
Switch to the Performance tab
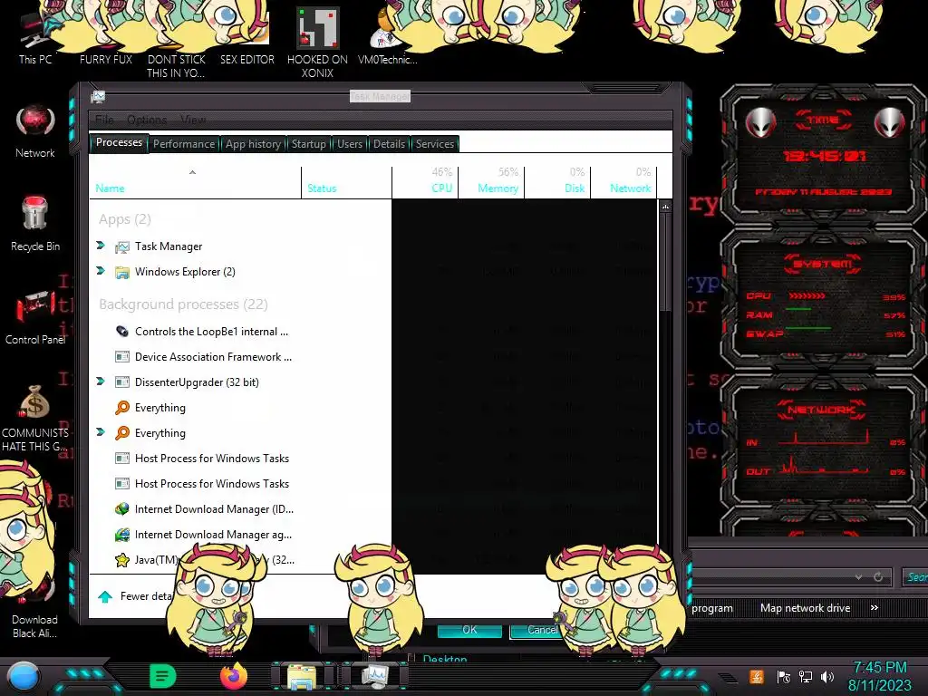pos(184,144)
